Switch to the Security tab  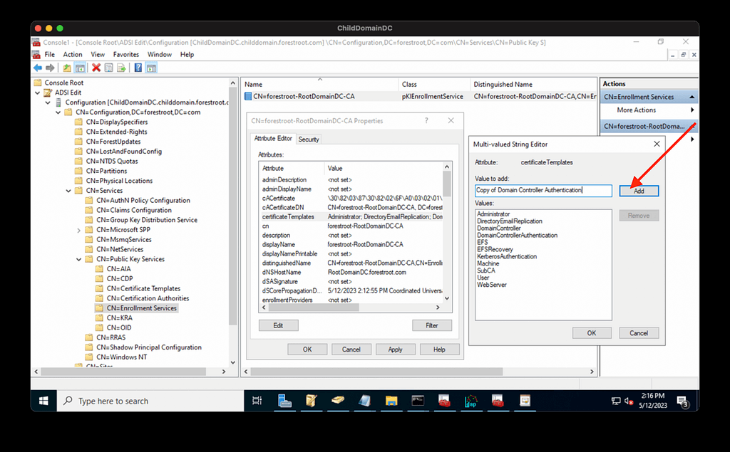[309, 139]
